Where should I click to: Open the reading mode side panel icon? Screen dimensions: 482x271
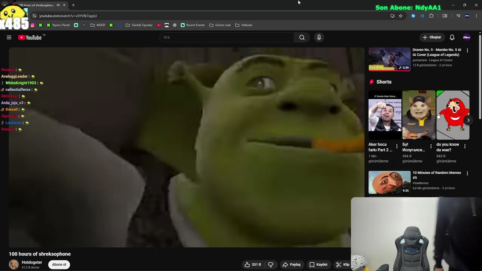[x=445, y=16]
